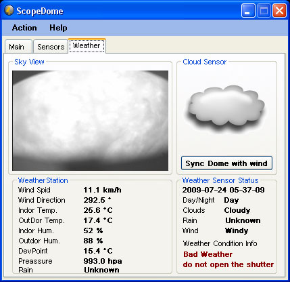Click the Wind Spid value 11.1 km/h
This screenshot has width=290, height=282.
pos(102,190)
